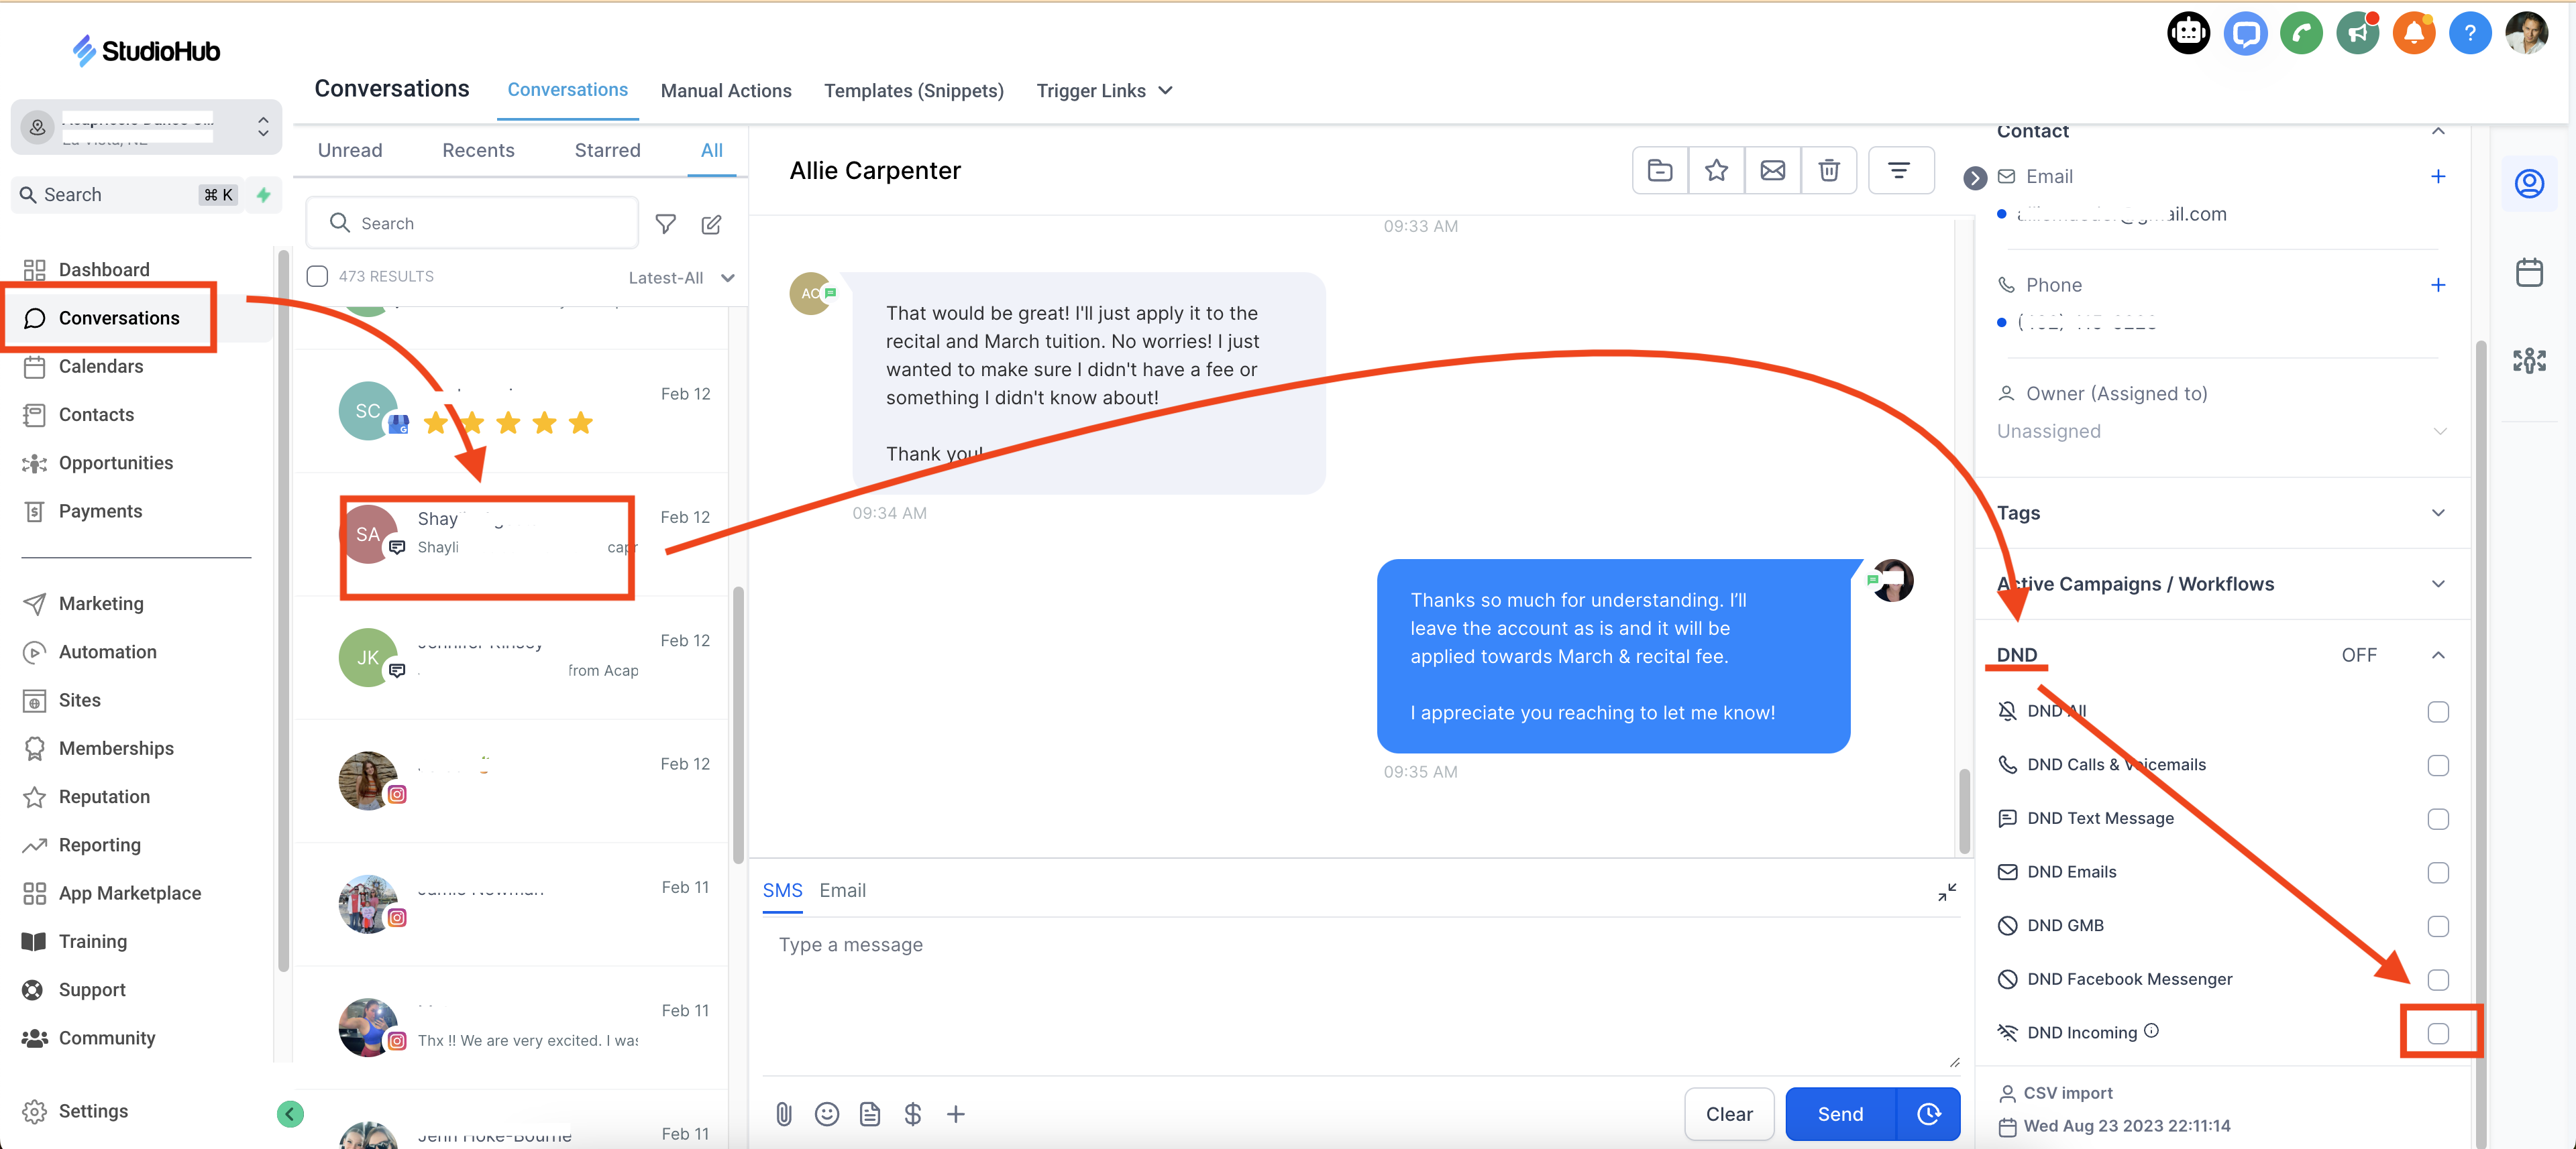The width and height of the screenshot is (2576, 1149).
Task: Click the dollar sign request payment icon
Action: pyautogui.click(x=912, y=1113)
